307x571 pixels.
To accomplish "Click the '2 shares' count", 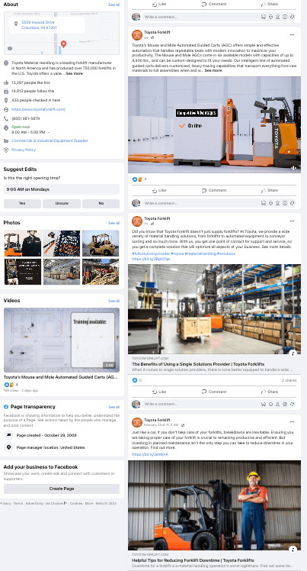I will (289, 380).
